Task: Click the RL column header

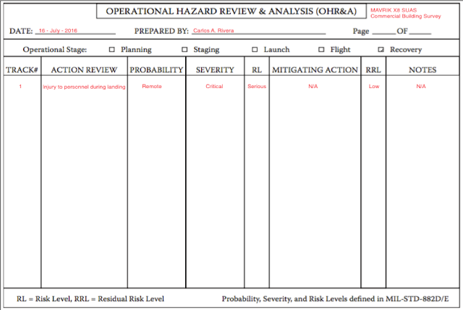Action: [257, 70]
